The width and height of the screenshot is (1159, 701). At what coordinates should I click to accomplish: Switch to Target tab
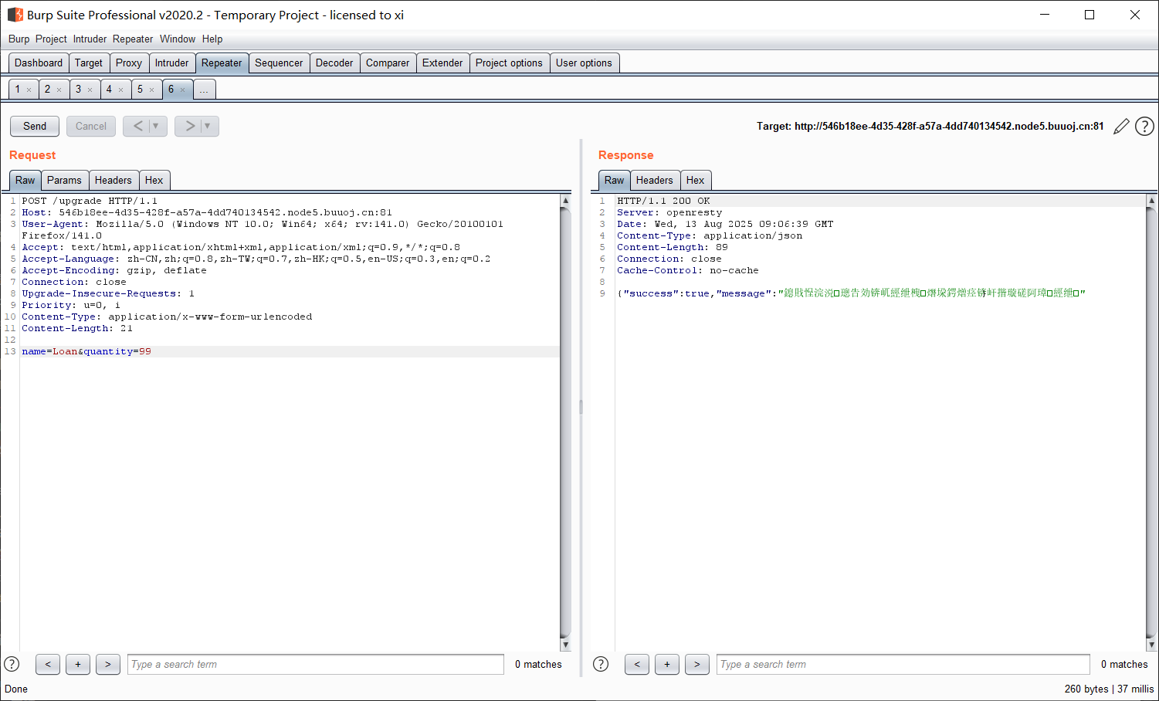(89, 63)
